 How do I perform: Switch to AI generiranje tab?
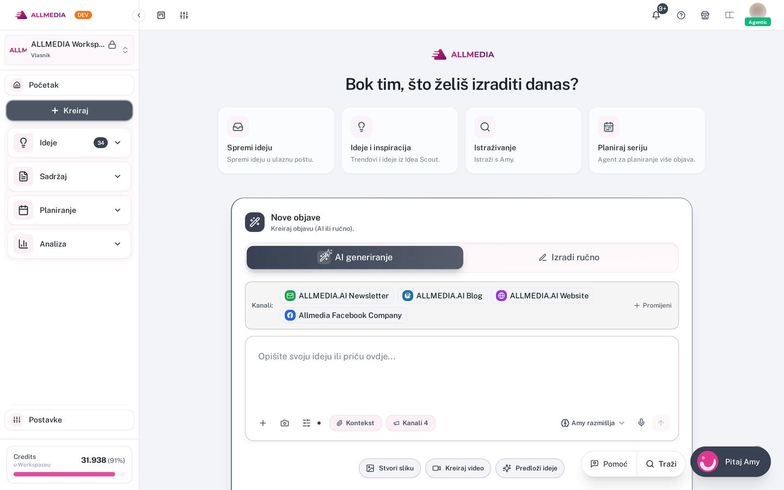pos(355,258)
